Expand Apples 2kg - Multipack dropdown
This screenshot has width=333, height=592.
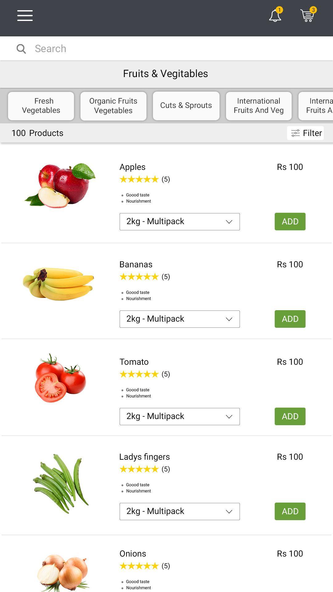pyautogui.click(x=180, y=222)
